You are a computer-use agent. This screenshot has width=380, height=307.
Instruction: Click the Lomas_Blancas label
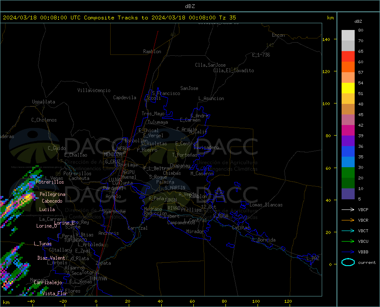point(266,205)
